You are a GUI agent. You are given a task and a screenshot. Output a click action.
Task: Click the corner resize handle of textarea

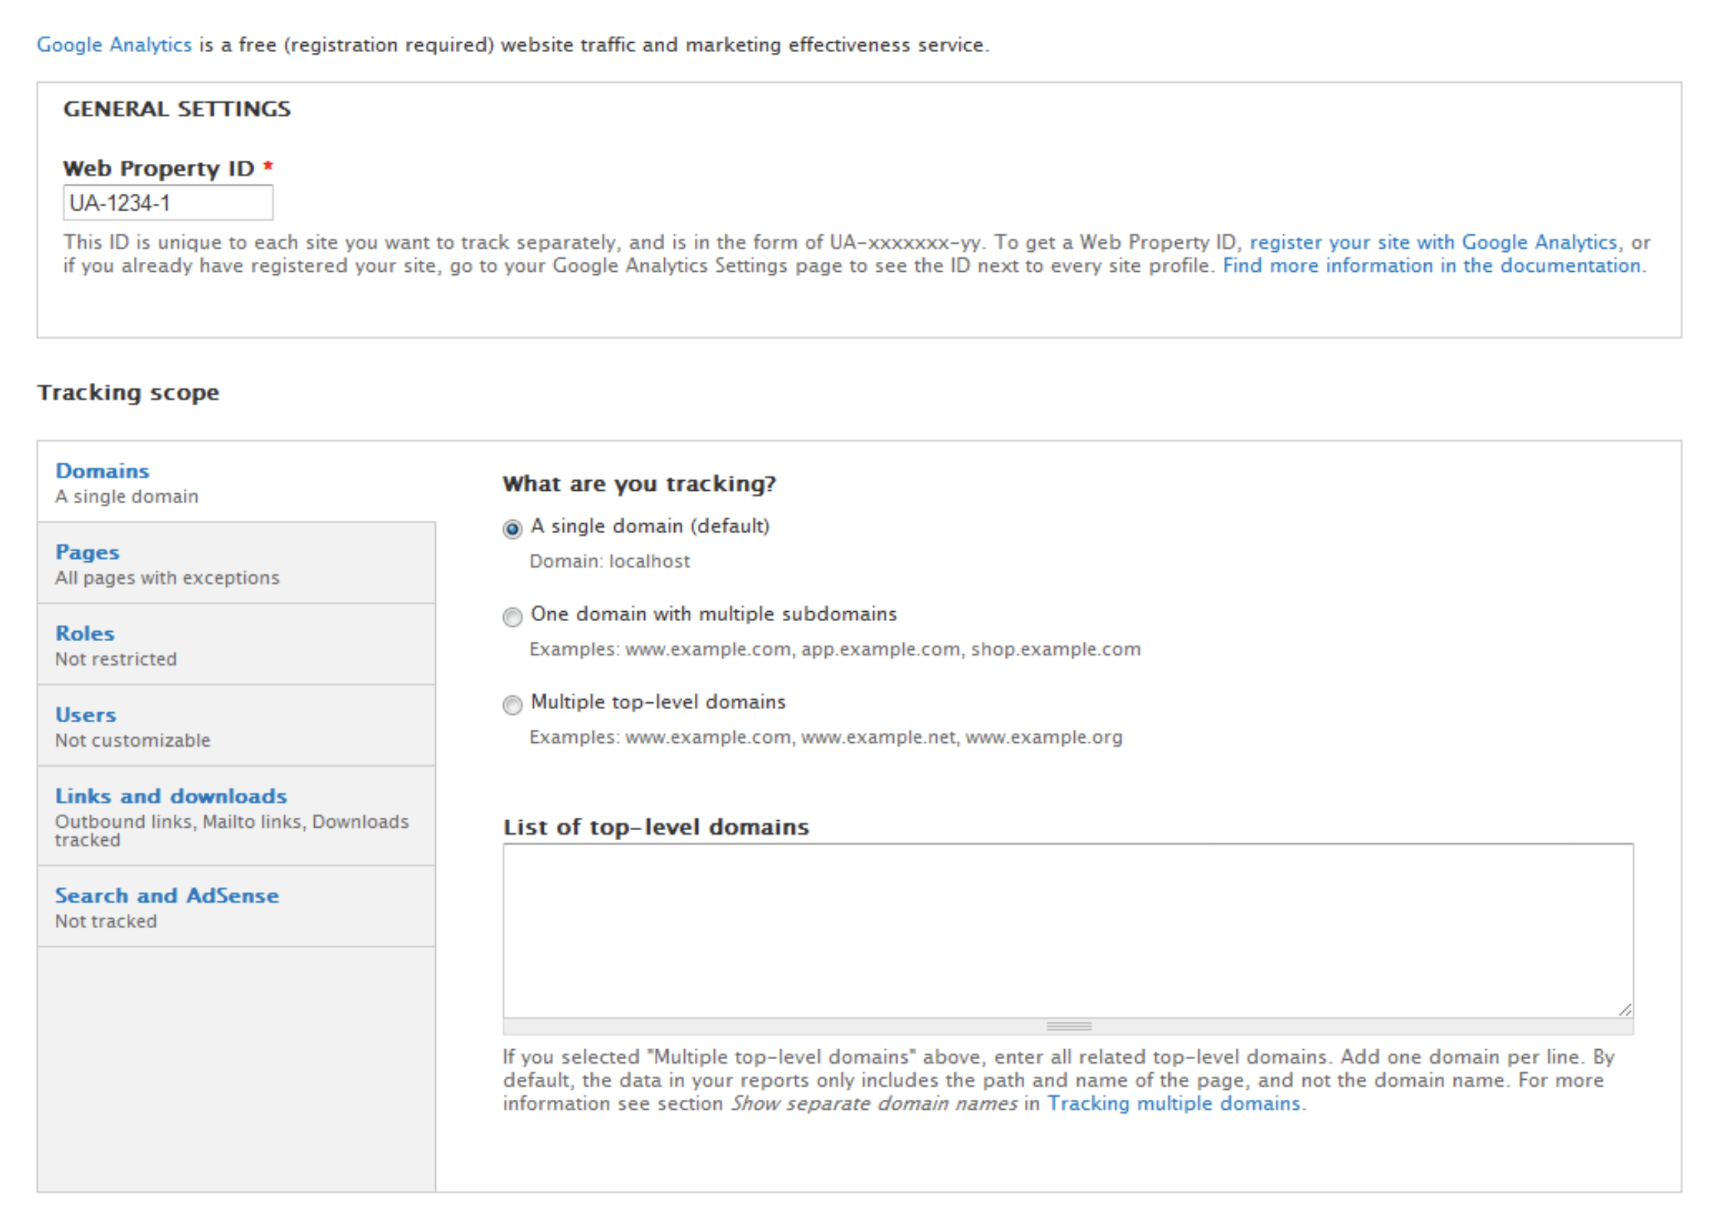[1624, 1009]
